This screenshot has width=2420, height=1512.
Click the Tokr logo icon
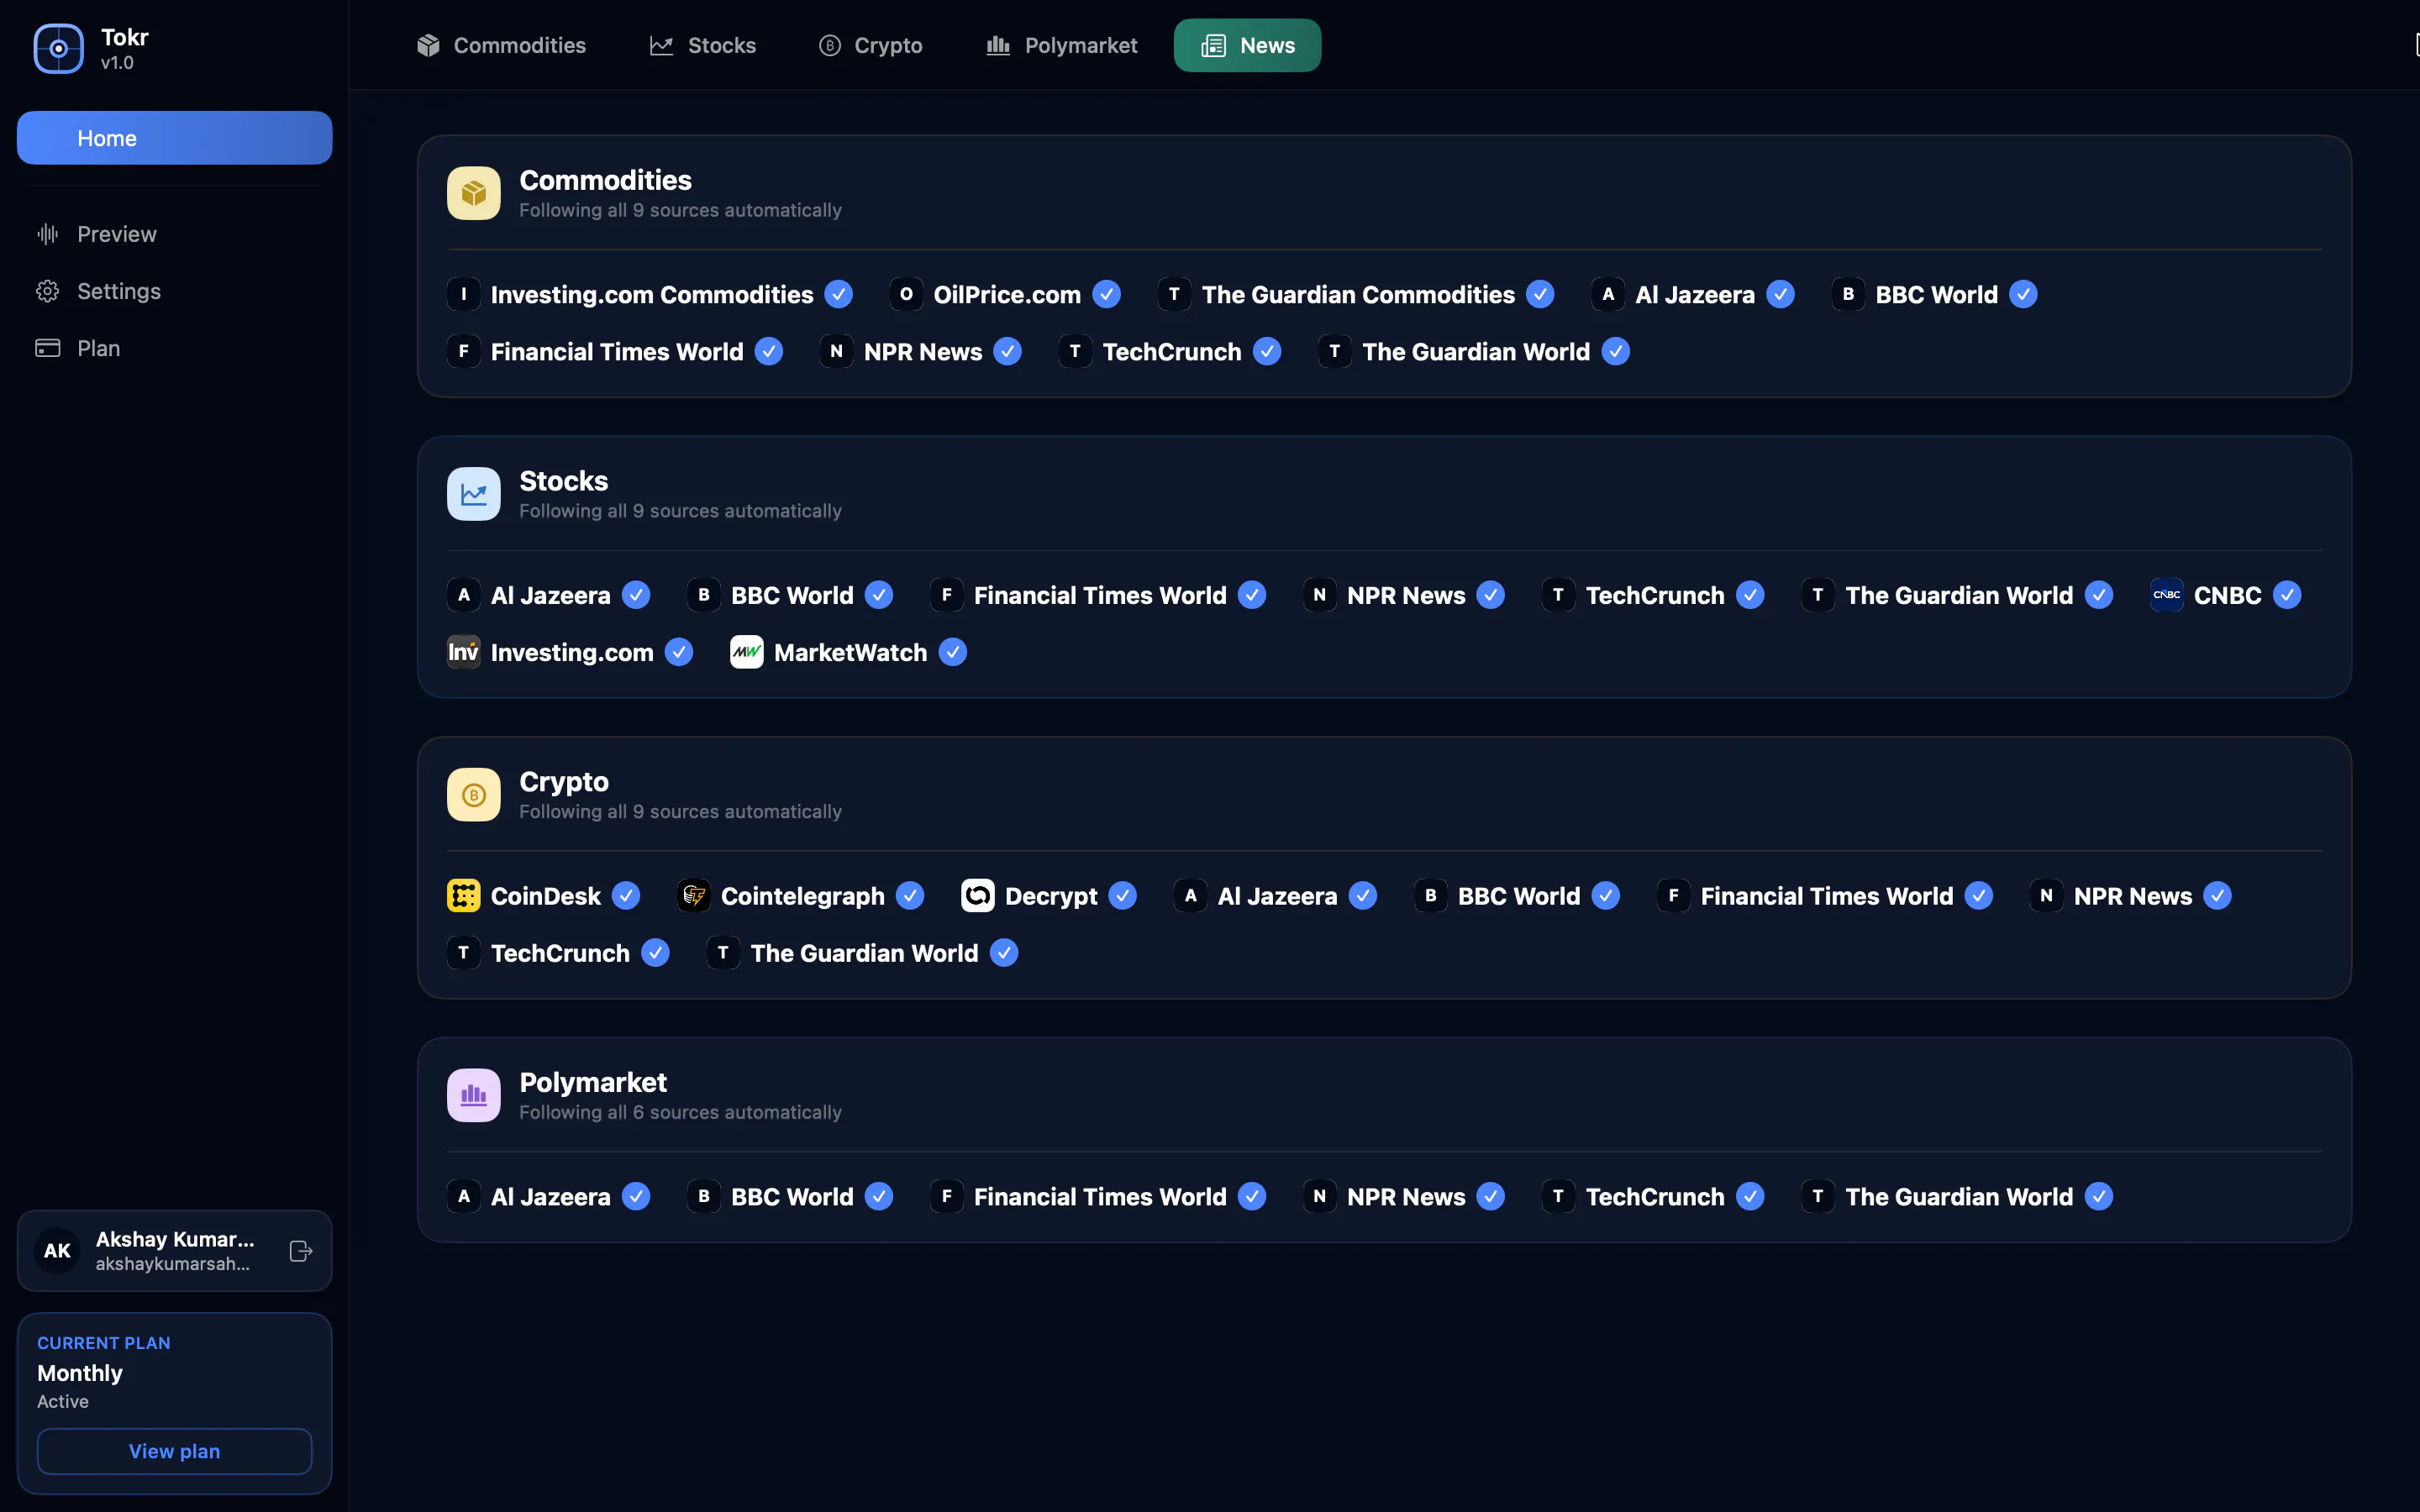tap(58, 48)
